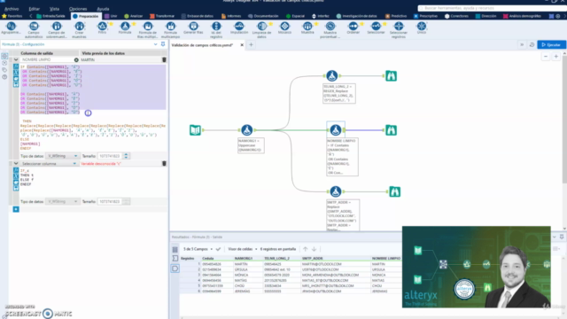Open the Seleccionar columna dropdown
Image resolution: width=567 pixels, height=319 pixels.
coord(49,164)
